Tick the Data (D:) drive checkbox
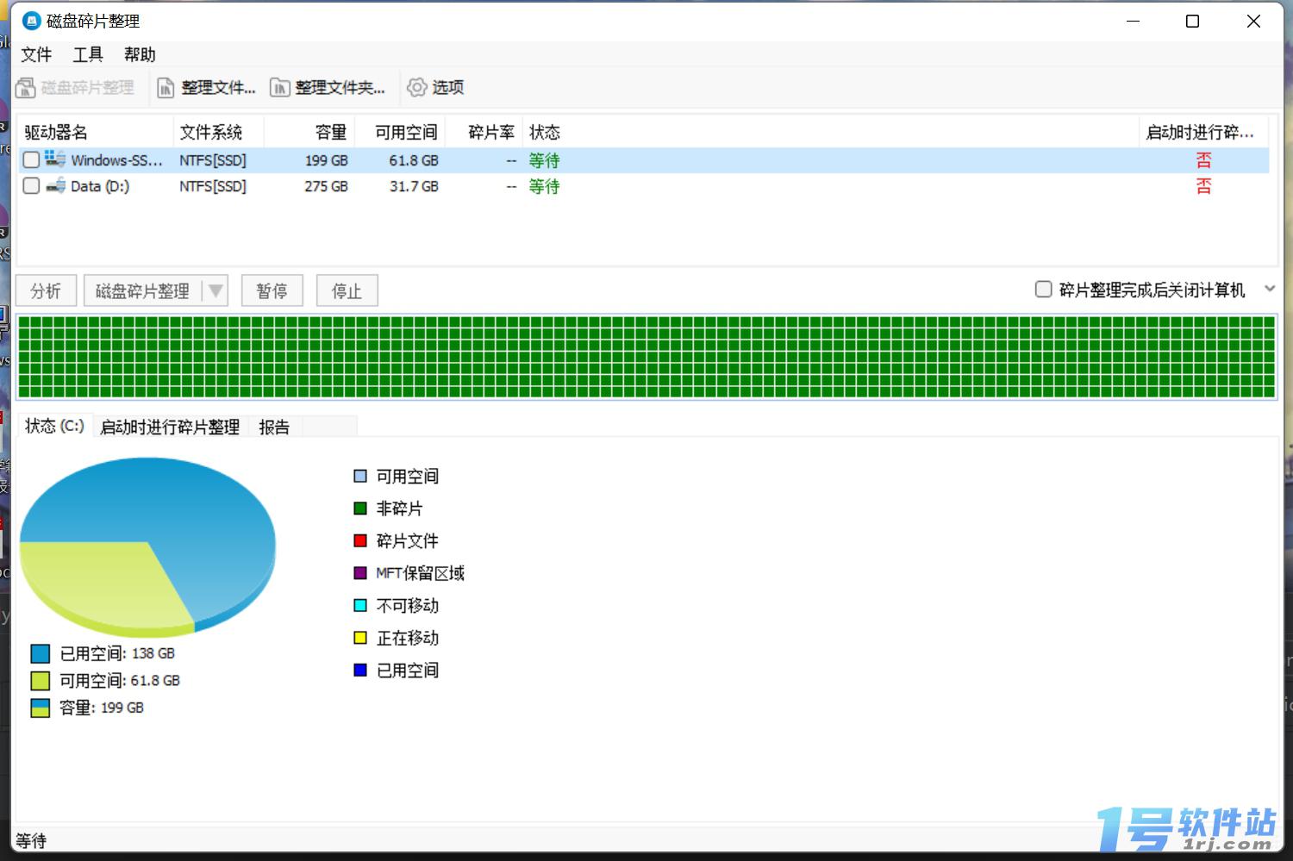This screenshot has height=861, width=1293. [31, 186]
